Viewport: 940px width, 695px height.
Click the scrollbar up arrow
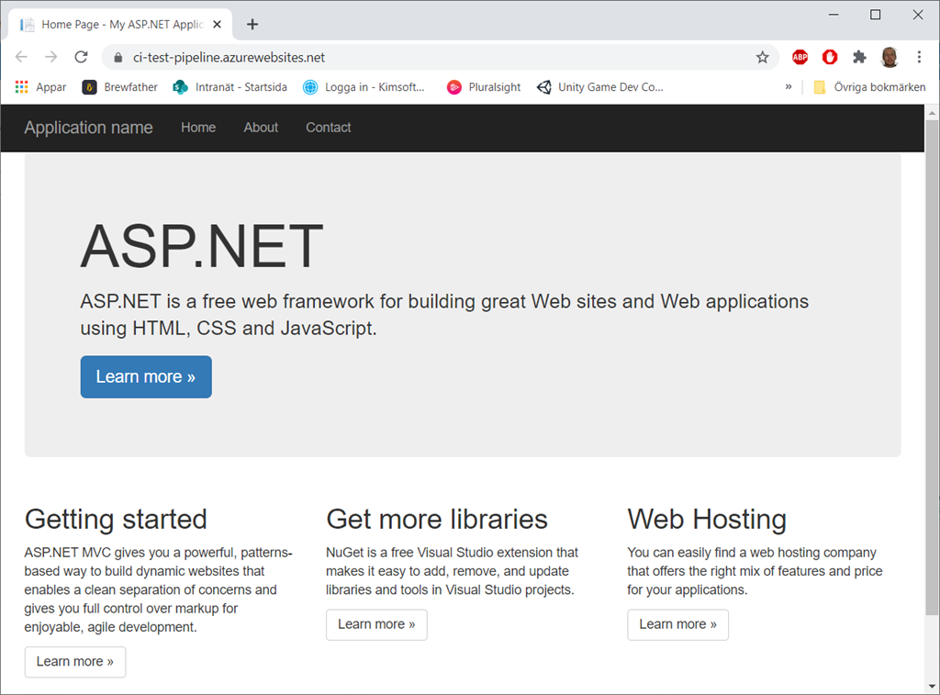pyautogui.click(x=933, y=112)
